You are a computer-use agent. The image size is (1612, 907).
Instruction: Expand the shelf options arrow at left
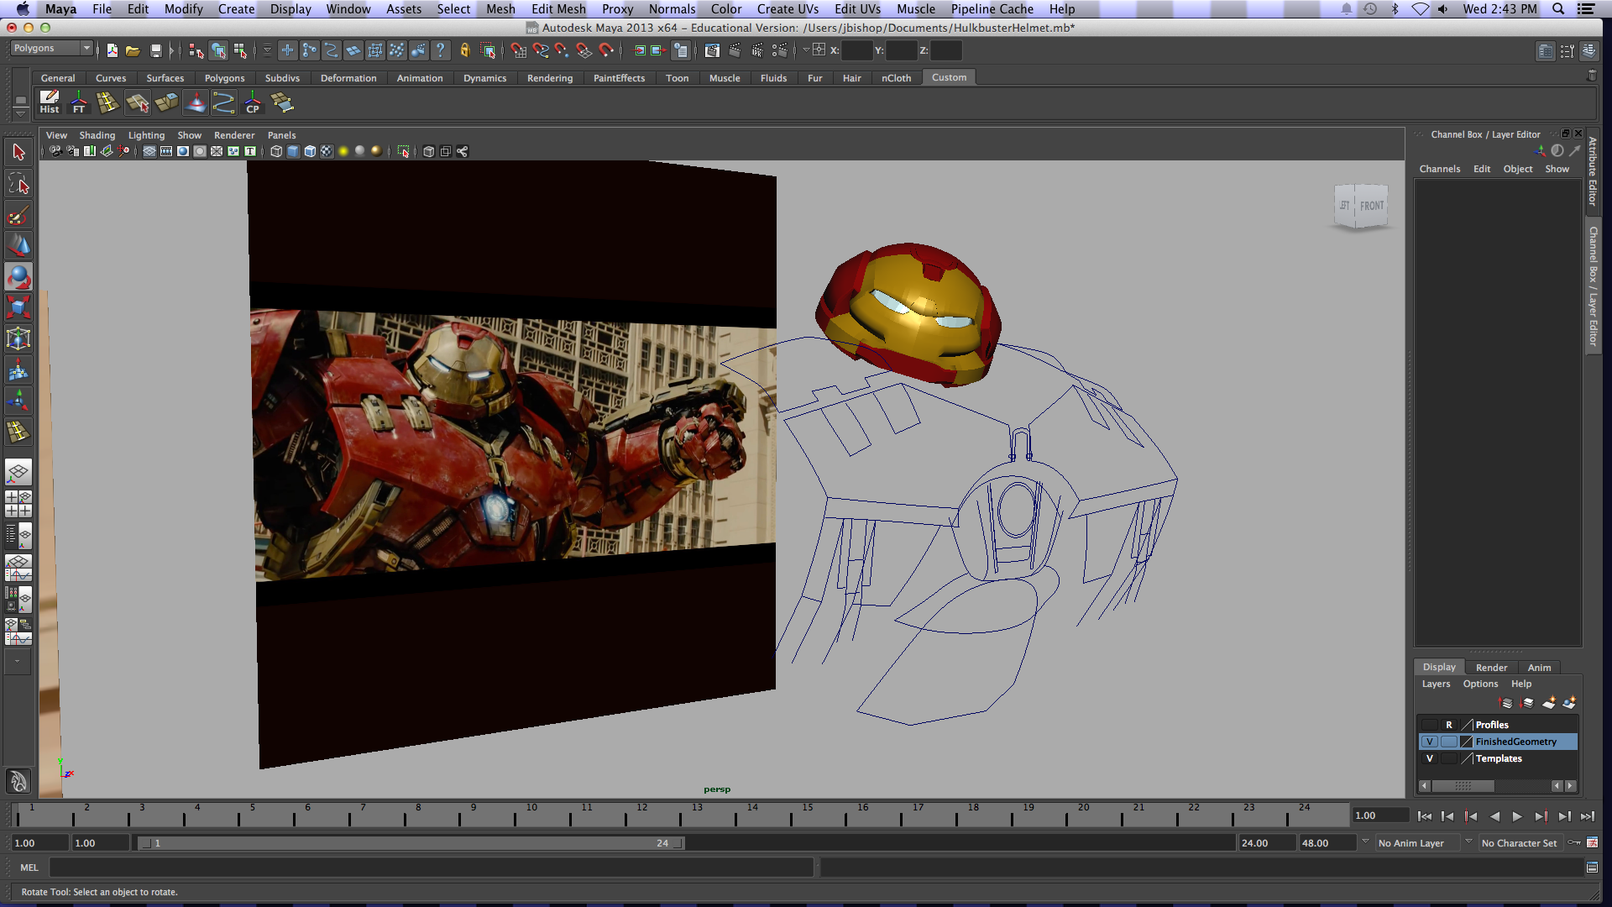point(20,113)
